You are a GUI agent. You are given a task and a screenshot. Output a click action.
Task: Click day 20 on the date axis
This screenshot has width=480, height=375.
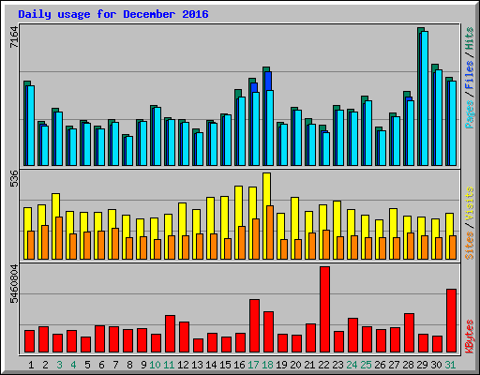[295, 365]
